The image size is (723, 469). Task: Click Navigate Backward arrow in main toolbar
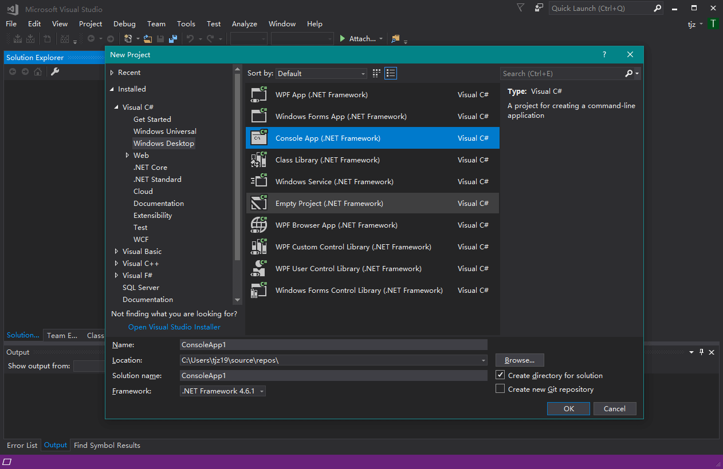91,39
